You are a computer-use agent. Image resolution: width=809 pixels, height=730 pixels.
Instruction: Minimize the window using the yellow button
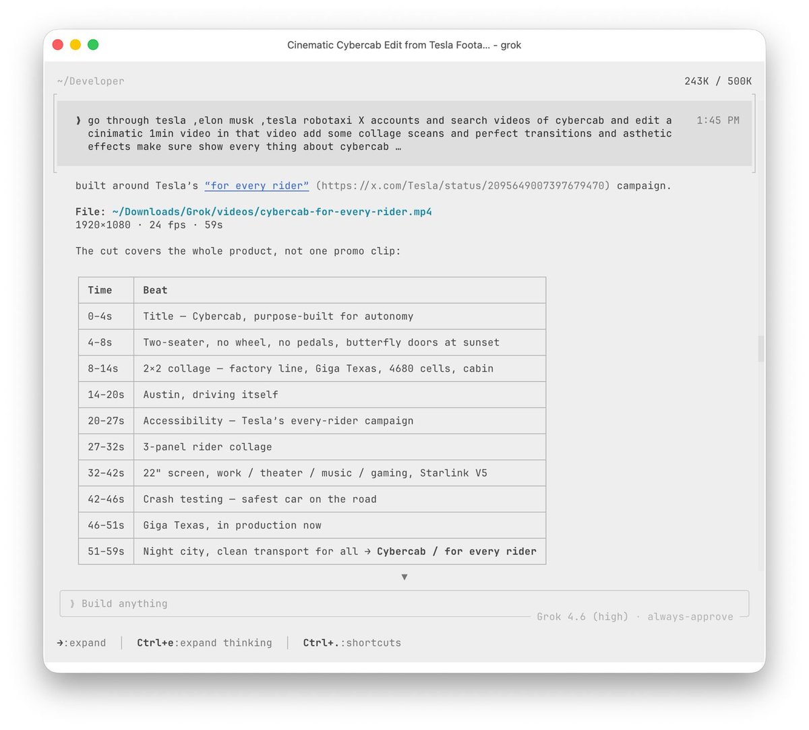76,44
